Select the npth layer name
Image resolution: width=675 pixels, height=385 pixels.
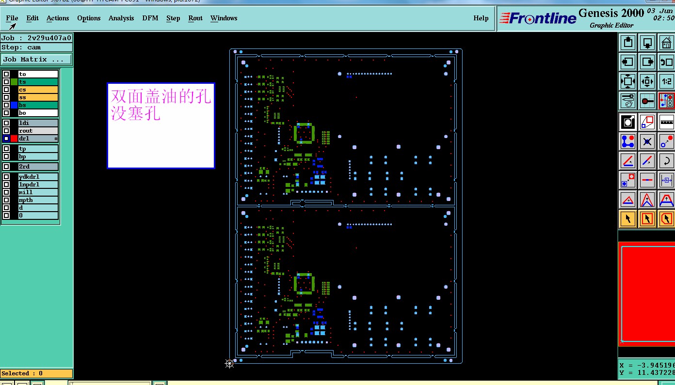[x=38, y=200]
